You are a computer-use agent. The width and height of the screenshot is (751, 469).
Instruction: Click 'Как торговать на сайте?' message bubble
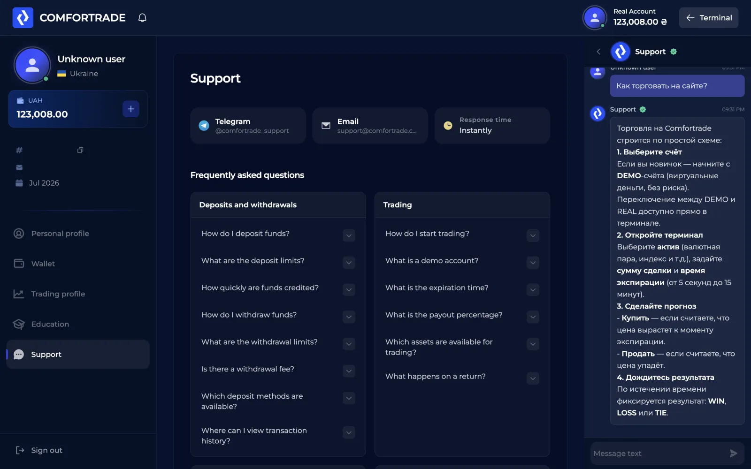pos(677,86)
